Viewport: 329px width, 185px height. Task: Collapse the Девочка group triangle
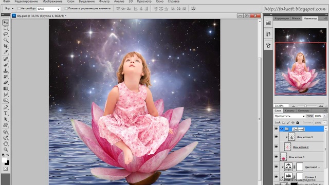(282, 129)
